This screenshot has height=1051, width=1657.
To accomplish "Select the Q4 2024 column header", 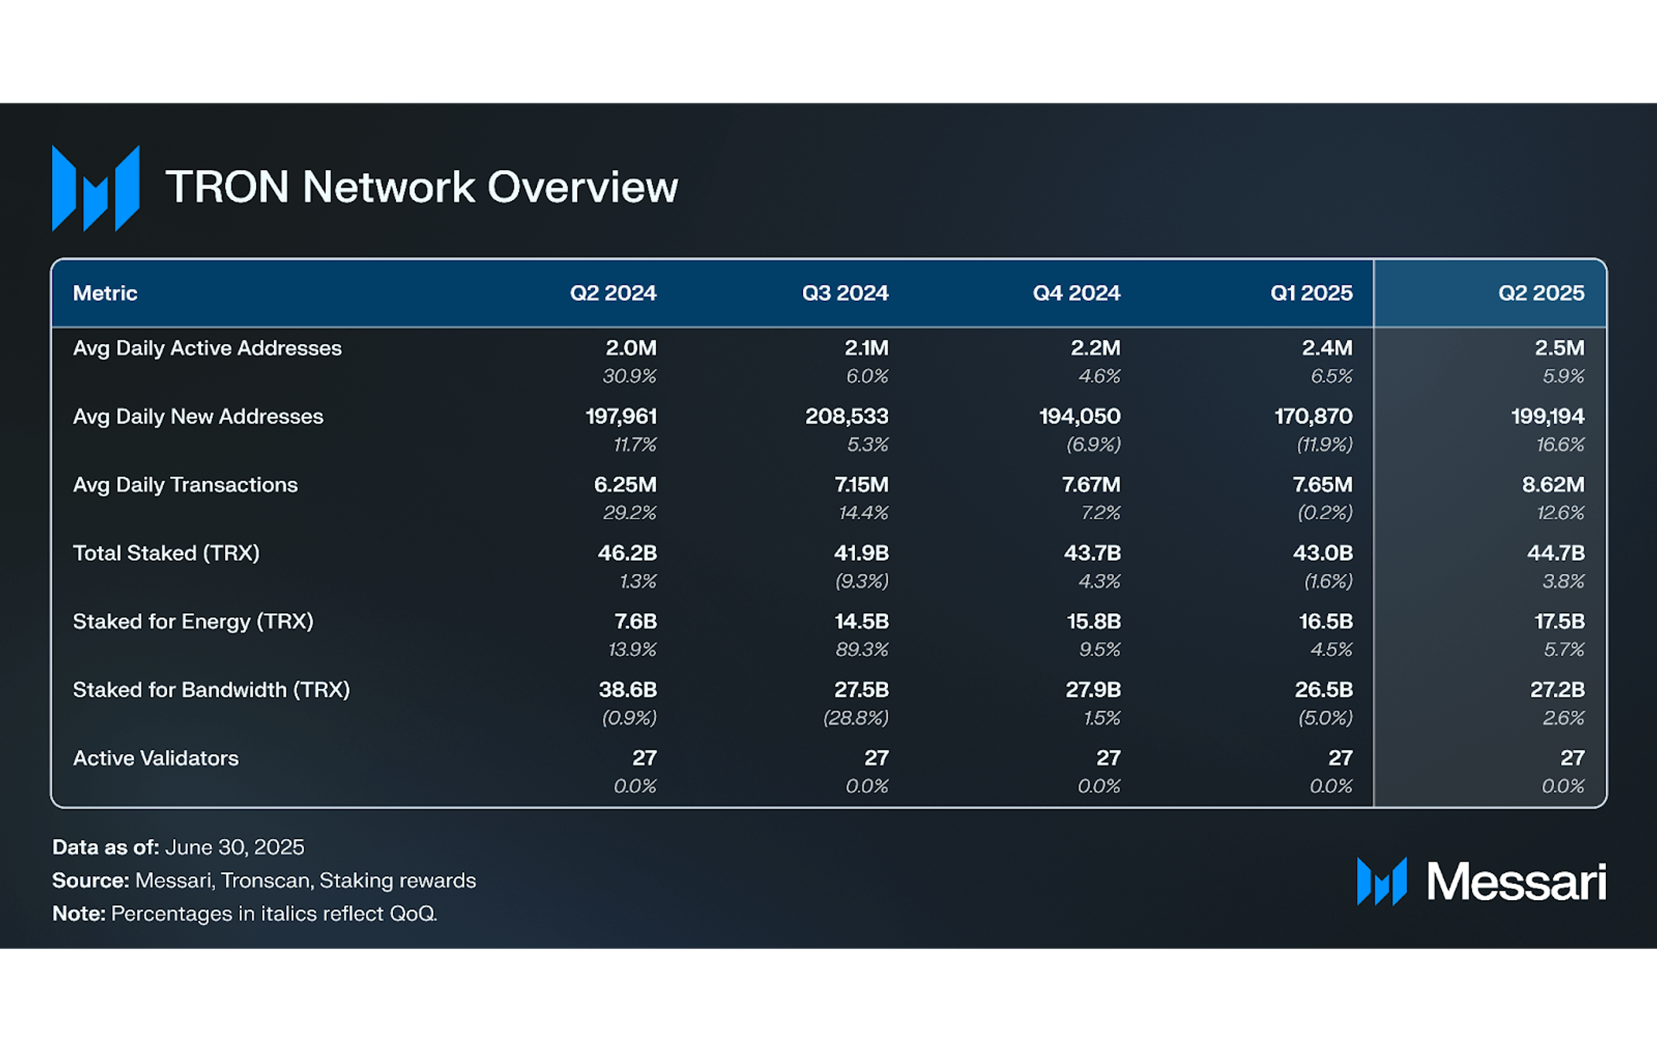I will click(x=1076, y=293).
